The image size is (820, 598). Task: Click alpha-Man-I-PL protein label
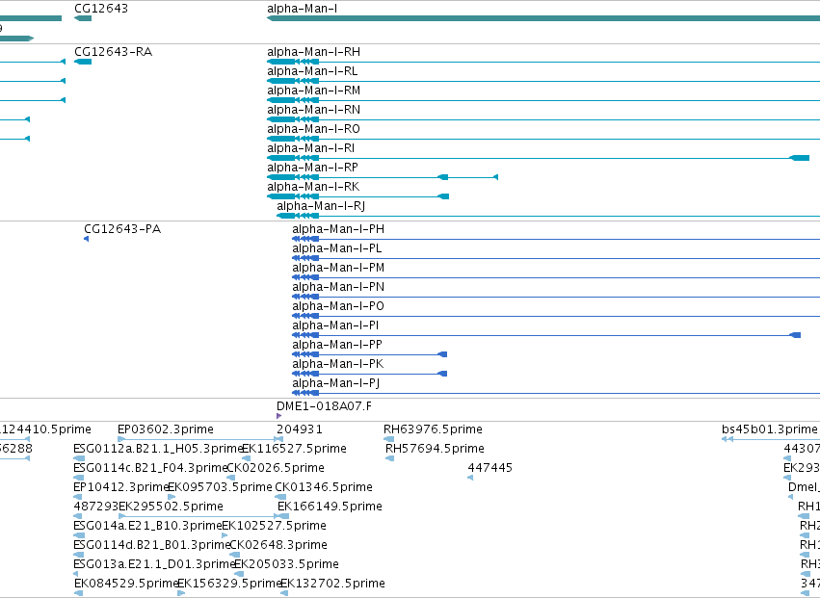click(337, 248)
